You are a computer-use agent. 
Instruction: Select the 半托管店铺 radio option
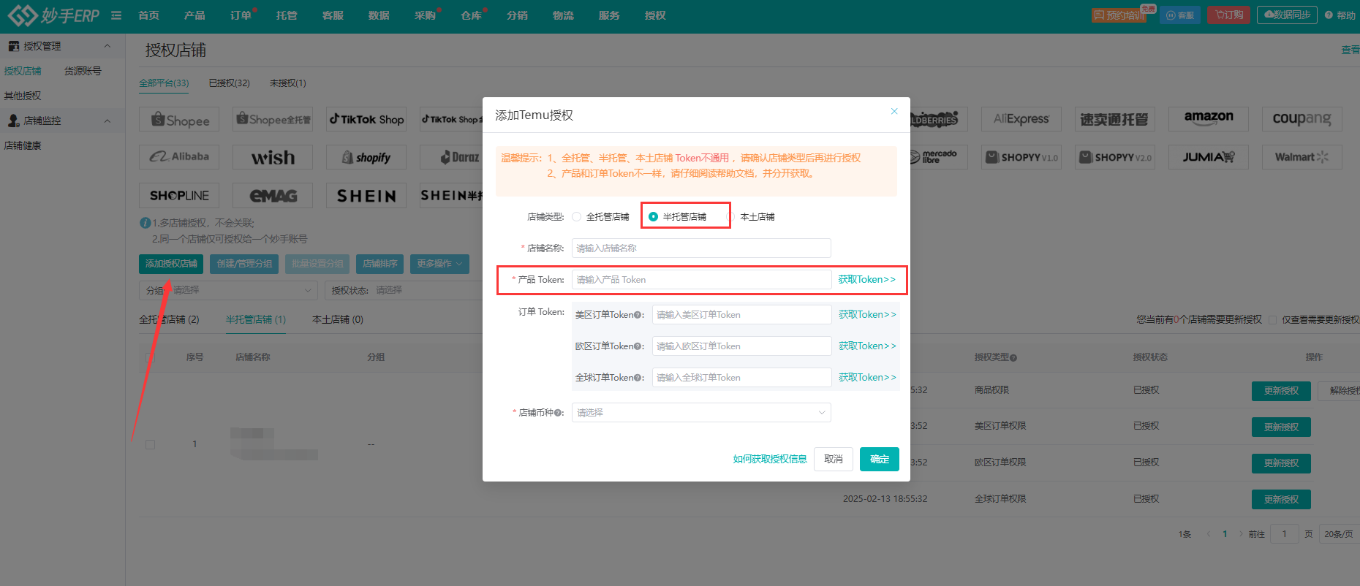point(653,217)
